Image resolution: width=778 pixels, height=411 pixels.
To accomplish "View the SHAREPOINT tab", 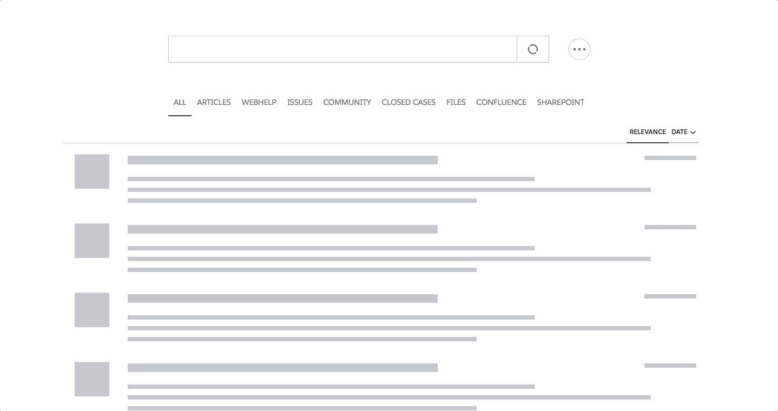I will coord(561,102).
